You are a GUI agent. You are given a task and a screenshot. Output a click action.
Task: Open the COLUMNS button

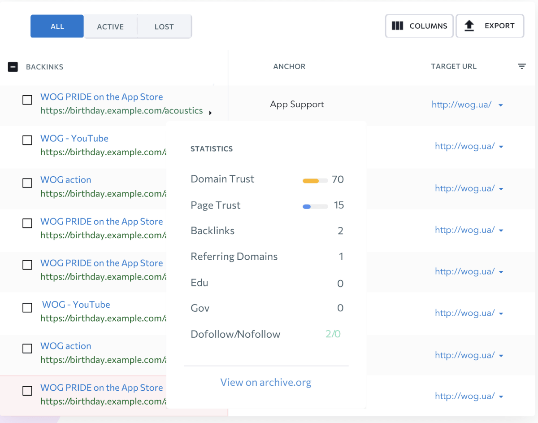419,26
